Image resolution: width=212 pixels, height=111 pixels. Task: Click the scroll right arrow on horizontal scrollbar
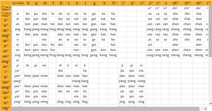pos(205,109)
